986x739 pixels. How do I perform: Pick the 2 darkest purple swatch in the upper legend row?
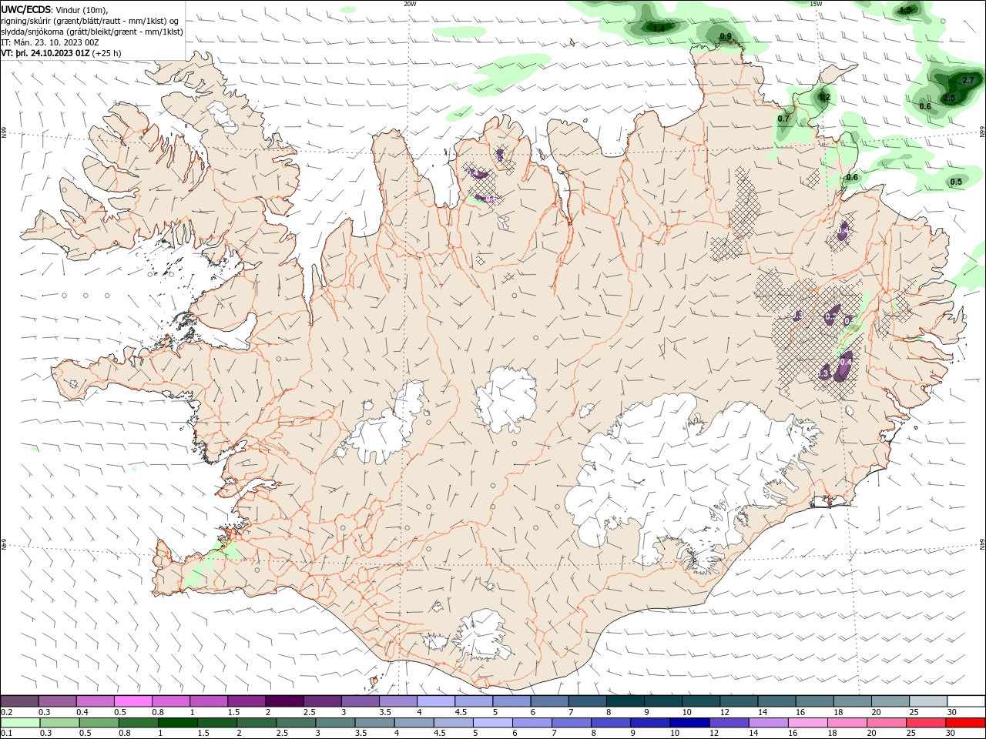coord(284,701)
